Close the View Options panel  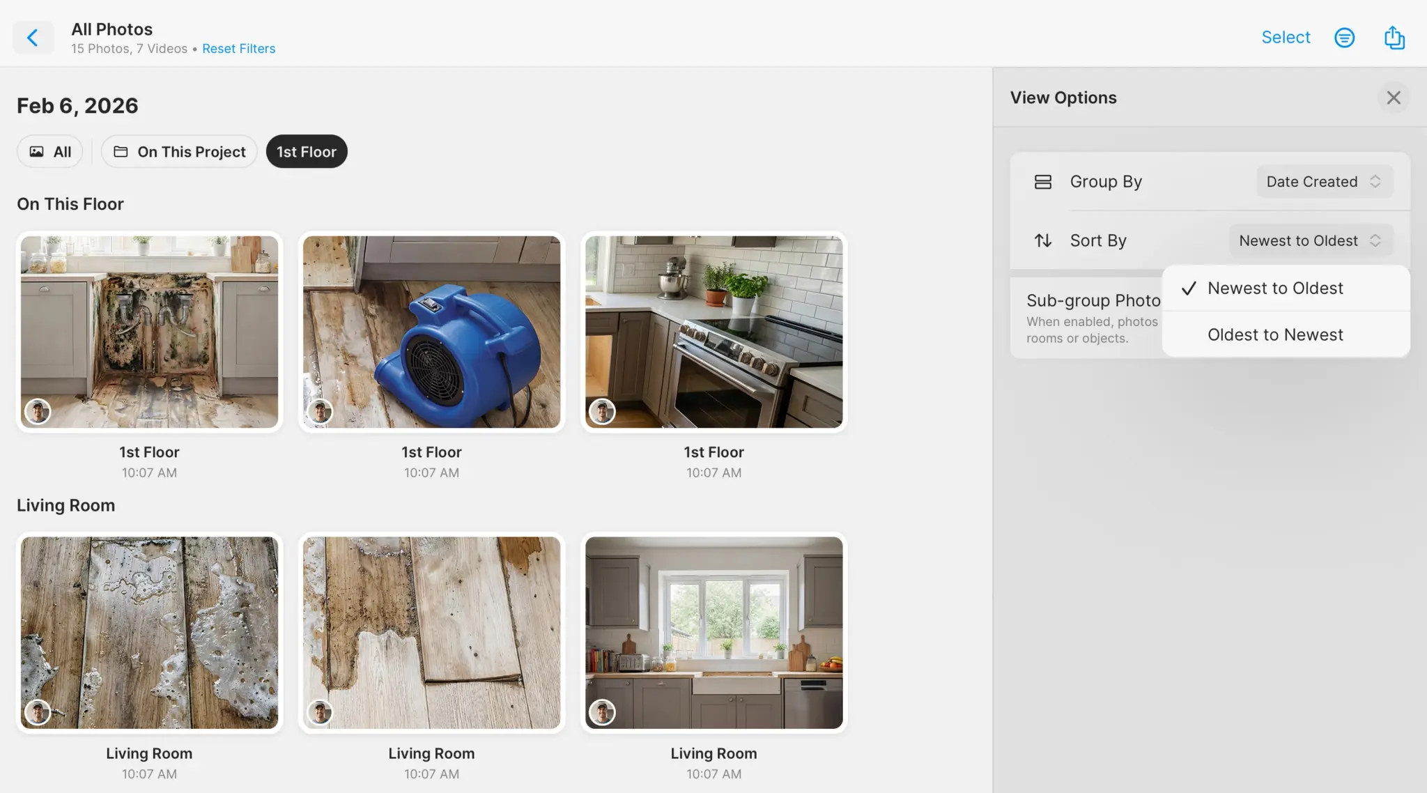tap(1393, 98)
